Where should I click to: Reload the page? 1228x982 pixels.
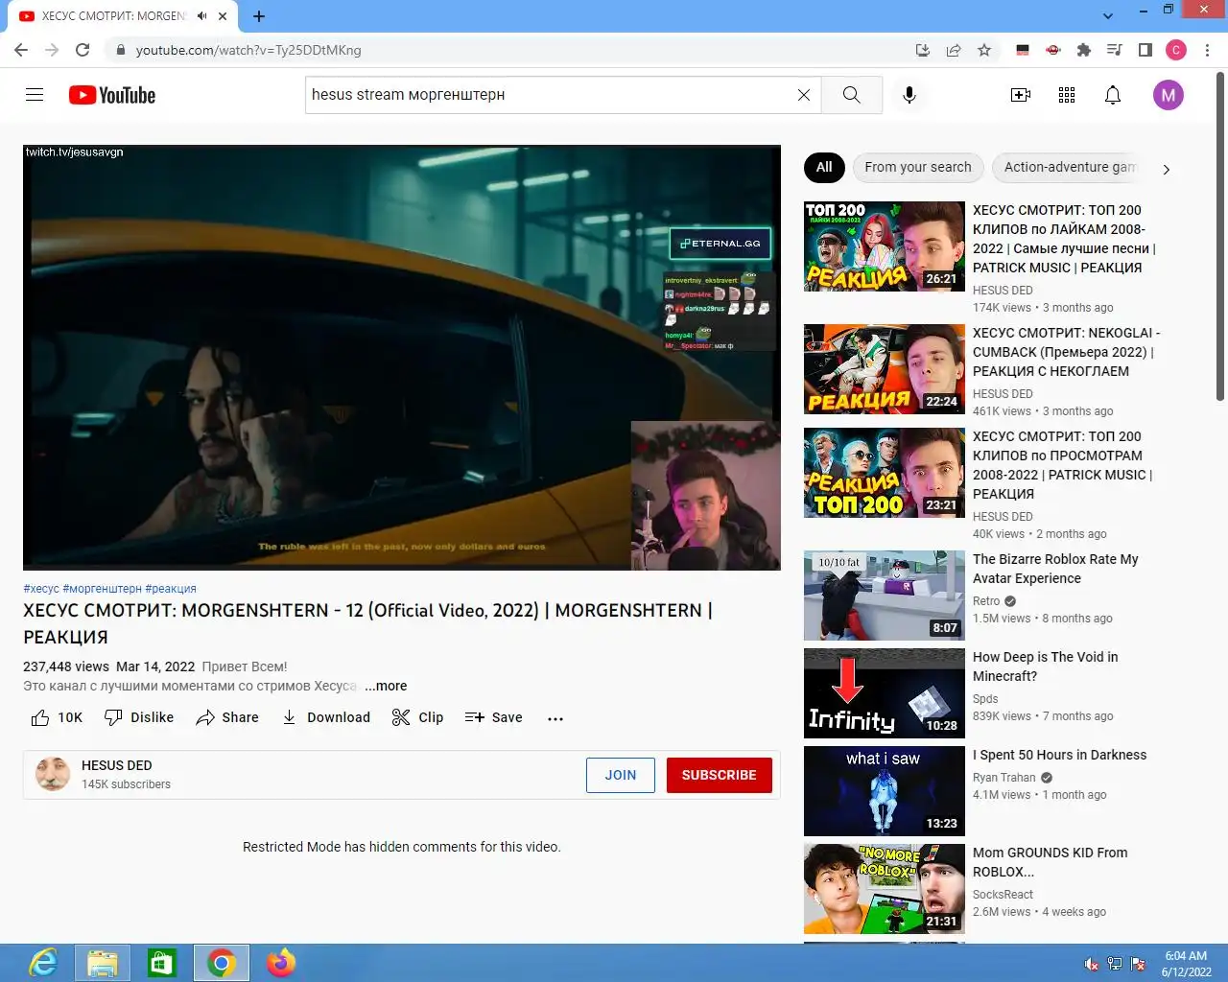pyautogui.click(x=83, y=50)
